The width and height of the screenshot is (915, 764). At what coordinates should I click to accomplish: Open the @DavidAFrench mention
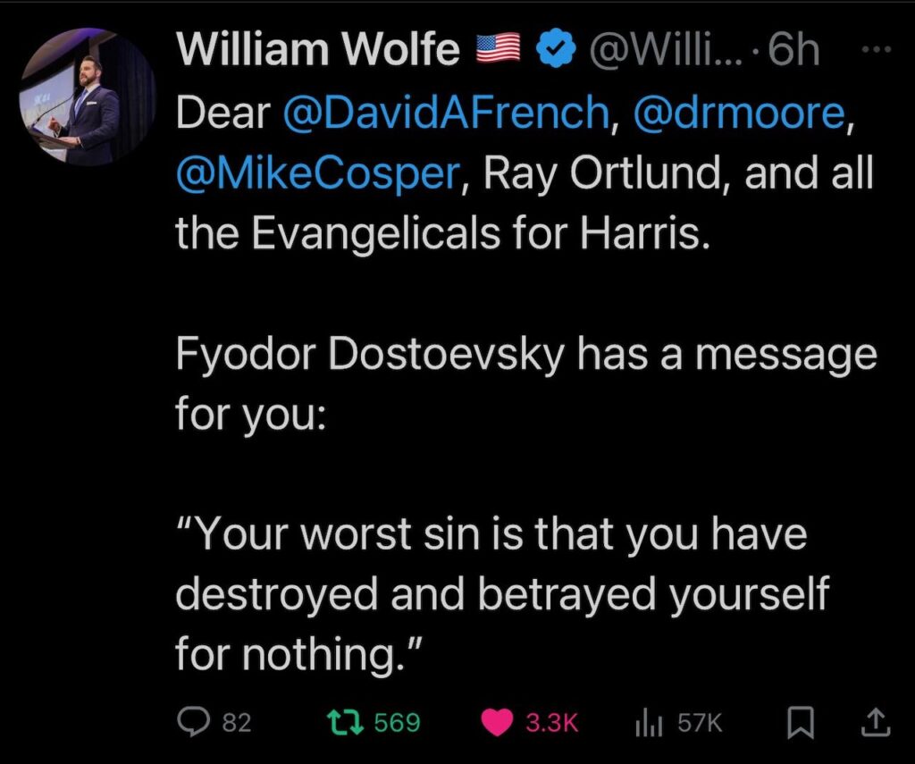[445, 112]
